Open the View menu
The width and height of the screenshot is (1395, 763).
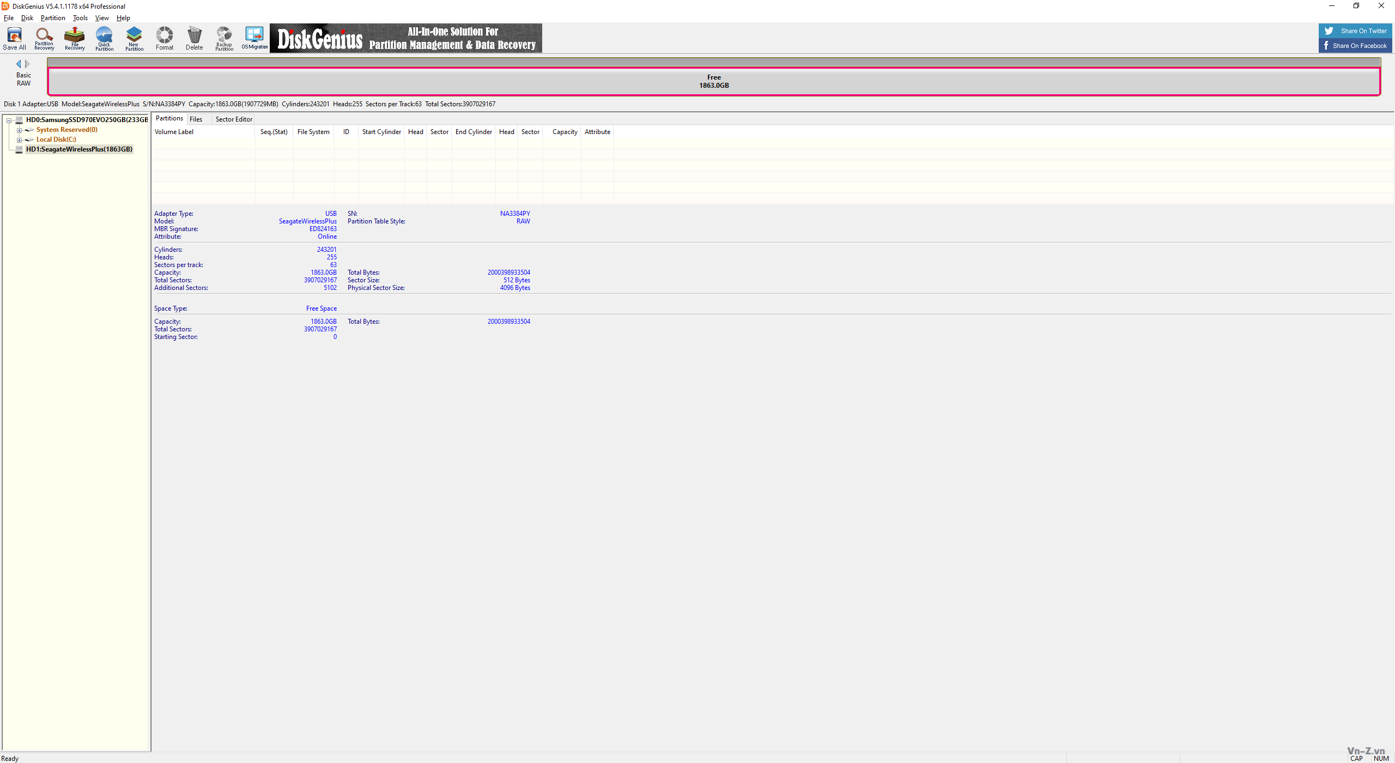tap(102, 18)
